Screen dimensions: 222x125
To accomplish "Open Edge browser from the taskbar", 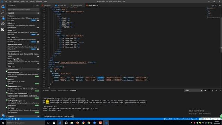I will pyautogui.click(x=60, y=123).
